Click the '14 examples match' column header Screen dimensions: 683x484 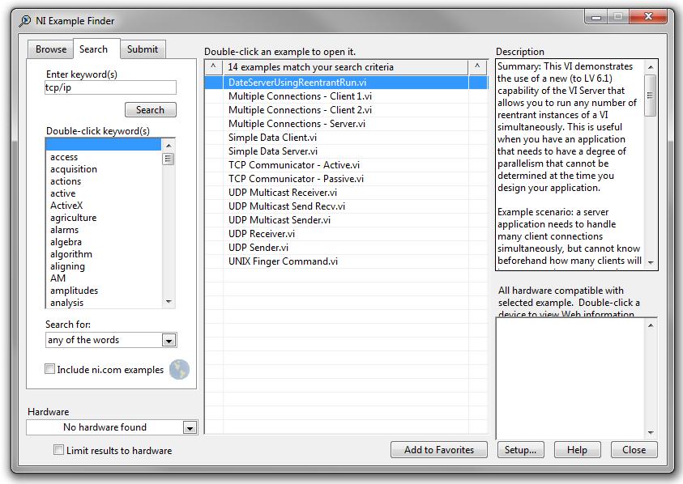tap(345, 66)
